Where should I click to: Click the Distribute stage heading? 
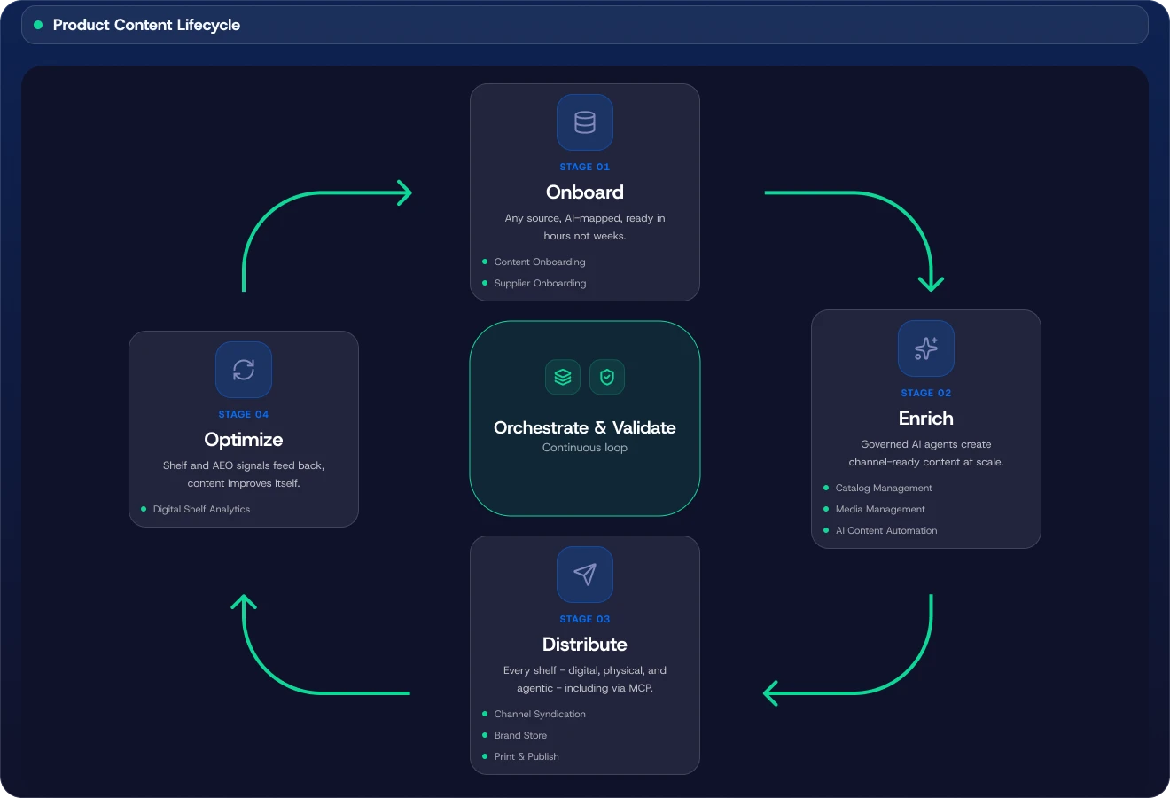tap(585, 645)
